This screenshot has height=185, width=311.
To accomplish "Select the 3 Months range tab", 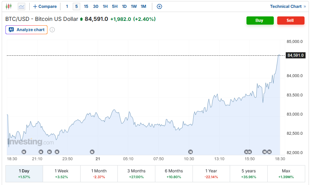I will click(137, 174).
